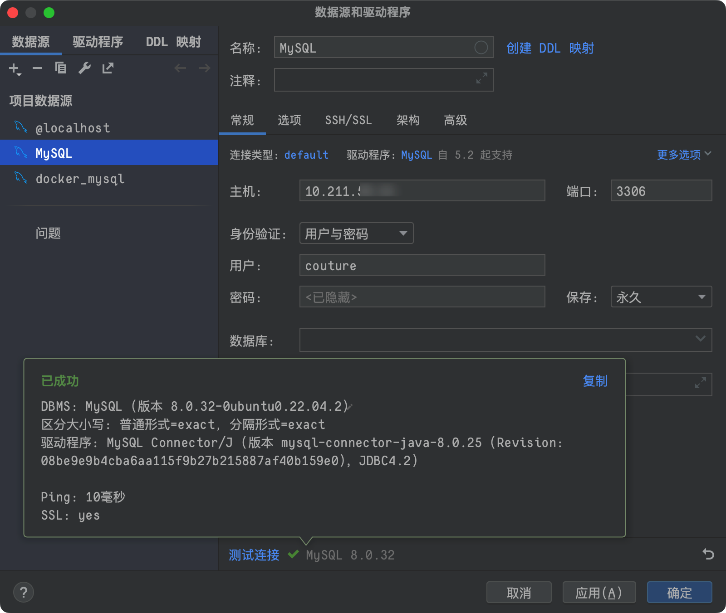Click the 主机 host input field

pos(422,190)
